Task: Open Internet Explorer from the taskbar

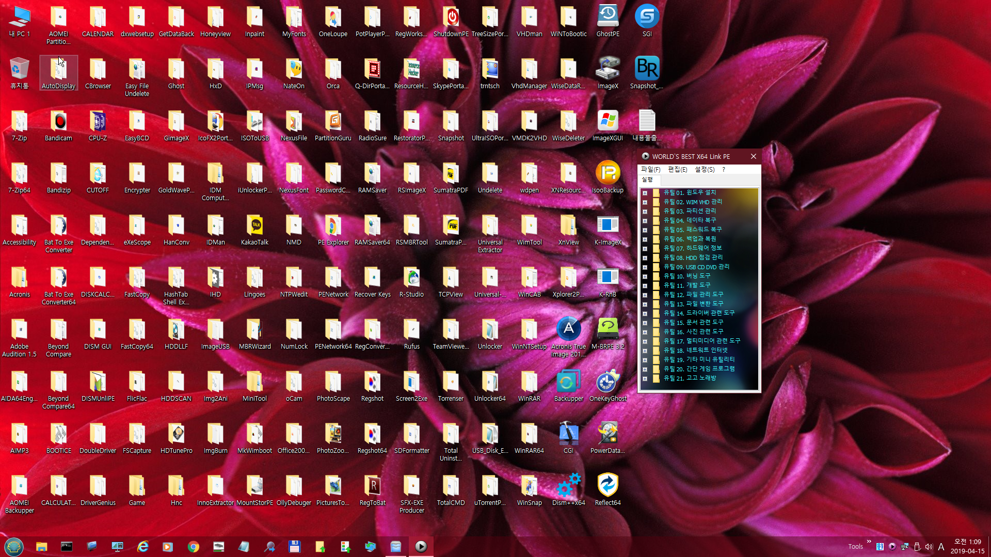Action: tap(143, 547)
